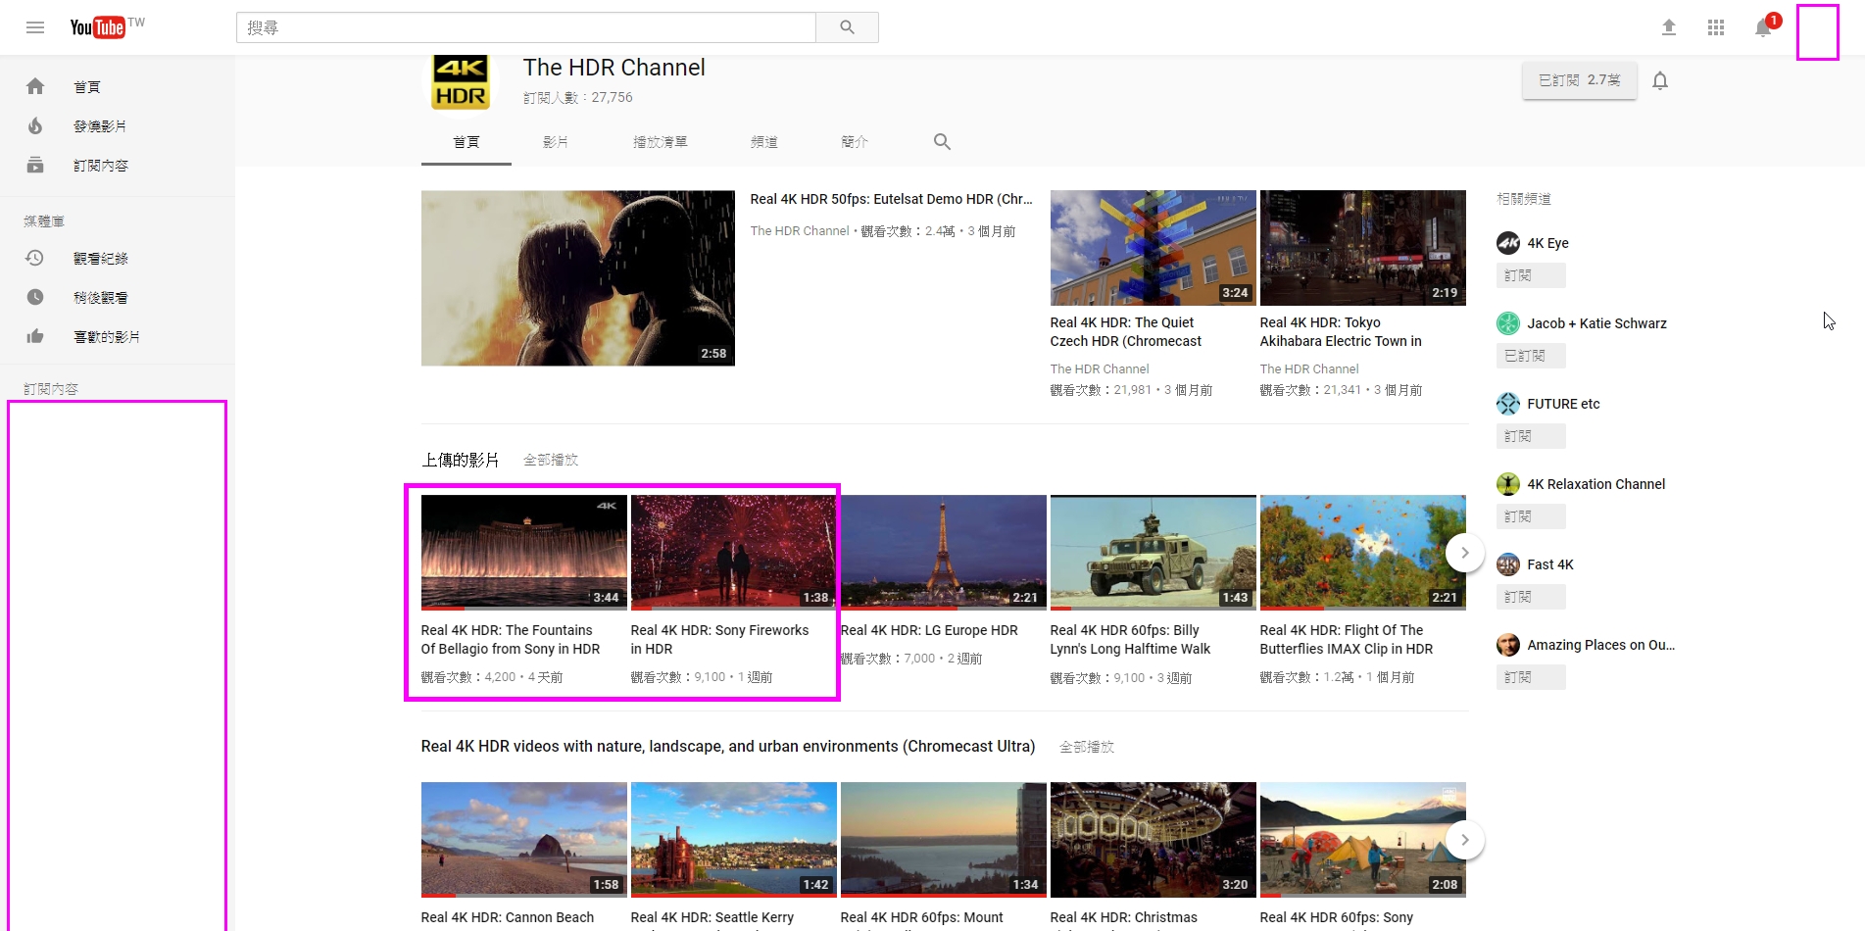Toggle channel notification bell beside subscribed button
The width and height of the screenshot is (1865, 931).
pyautogui.click(x=1660, y=80)
